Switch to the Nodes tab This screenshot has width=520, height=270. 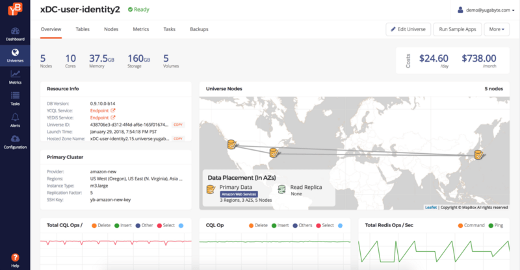pyautogui.click(x=111, y=29)
